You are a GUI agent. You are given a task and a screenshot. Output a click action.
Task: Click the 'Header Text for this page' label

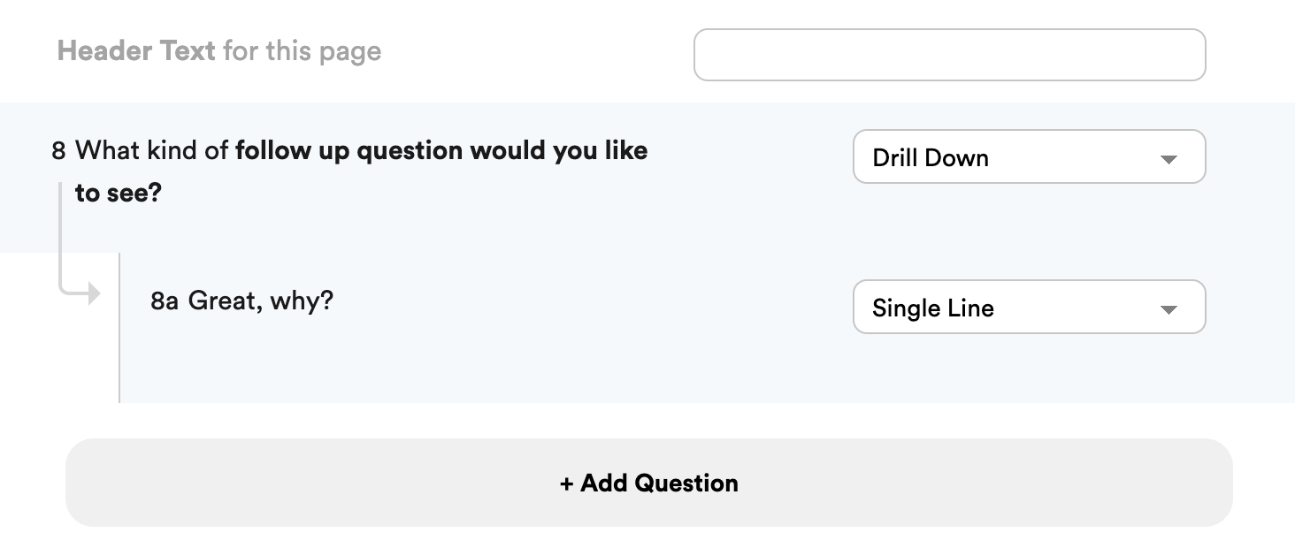[x=219, y=51]
